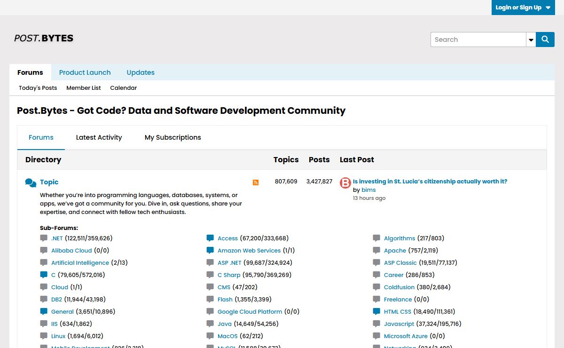Click the Java sub-forum status icon
This screenshot has height=348, width=564.
point(210,324)
